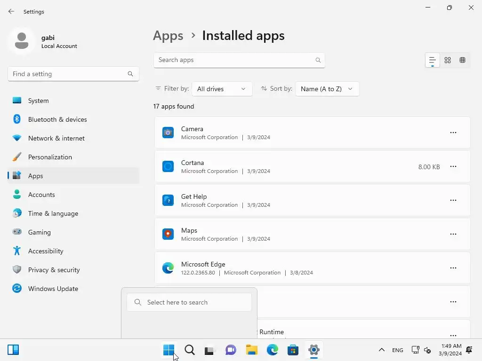Open Accounts settings

pos(73,195)
